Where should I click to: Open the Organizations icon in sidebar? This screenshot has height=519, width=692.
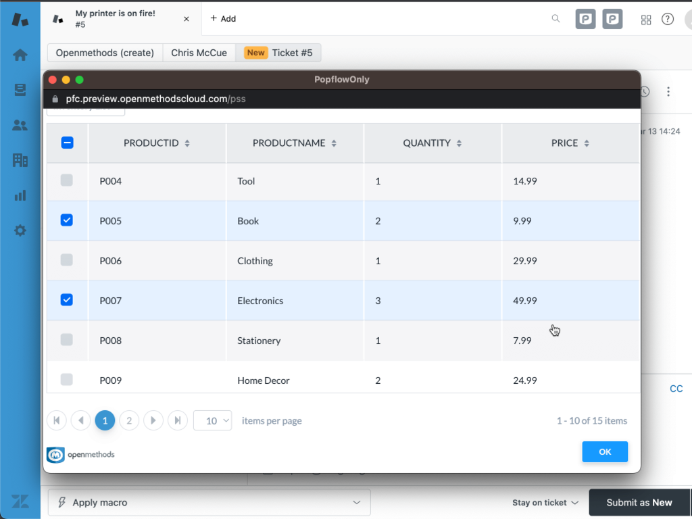[x=20, y=160]
